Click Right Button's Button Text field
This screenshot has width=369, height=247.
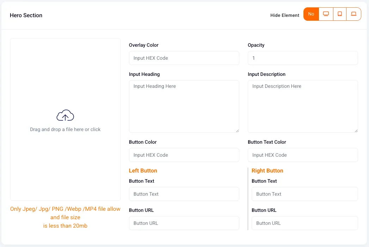(305, 194)
